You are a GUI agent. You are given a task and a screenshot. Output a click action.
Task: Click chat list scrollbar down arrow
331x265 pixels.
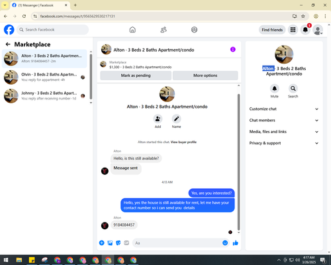91,103
